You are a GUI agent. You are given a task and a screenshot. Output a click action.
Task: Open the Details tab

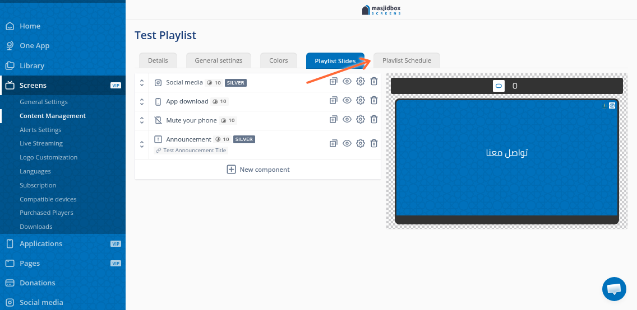click(x=158, y=60)
